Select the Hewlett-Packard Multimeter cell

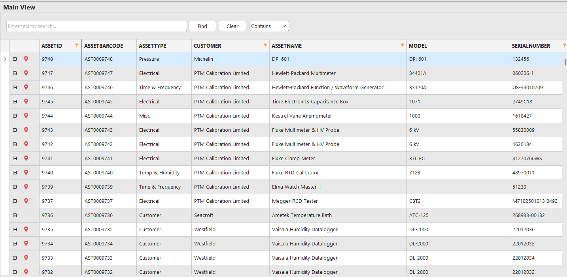(x=338, y=73)
